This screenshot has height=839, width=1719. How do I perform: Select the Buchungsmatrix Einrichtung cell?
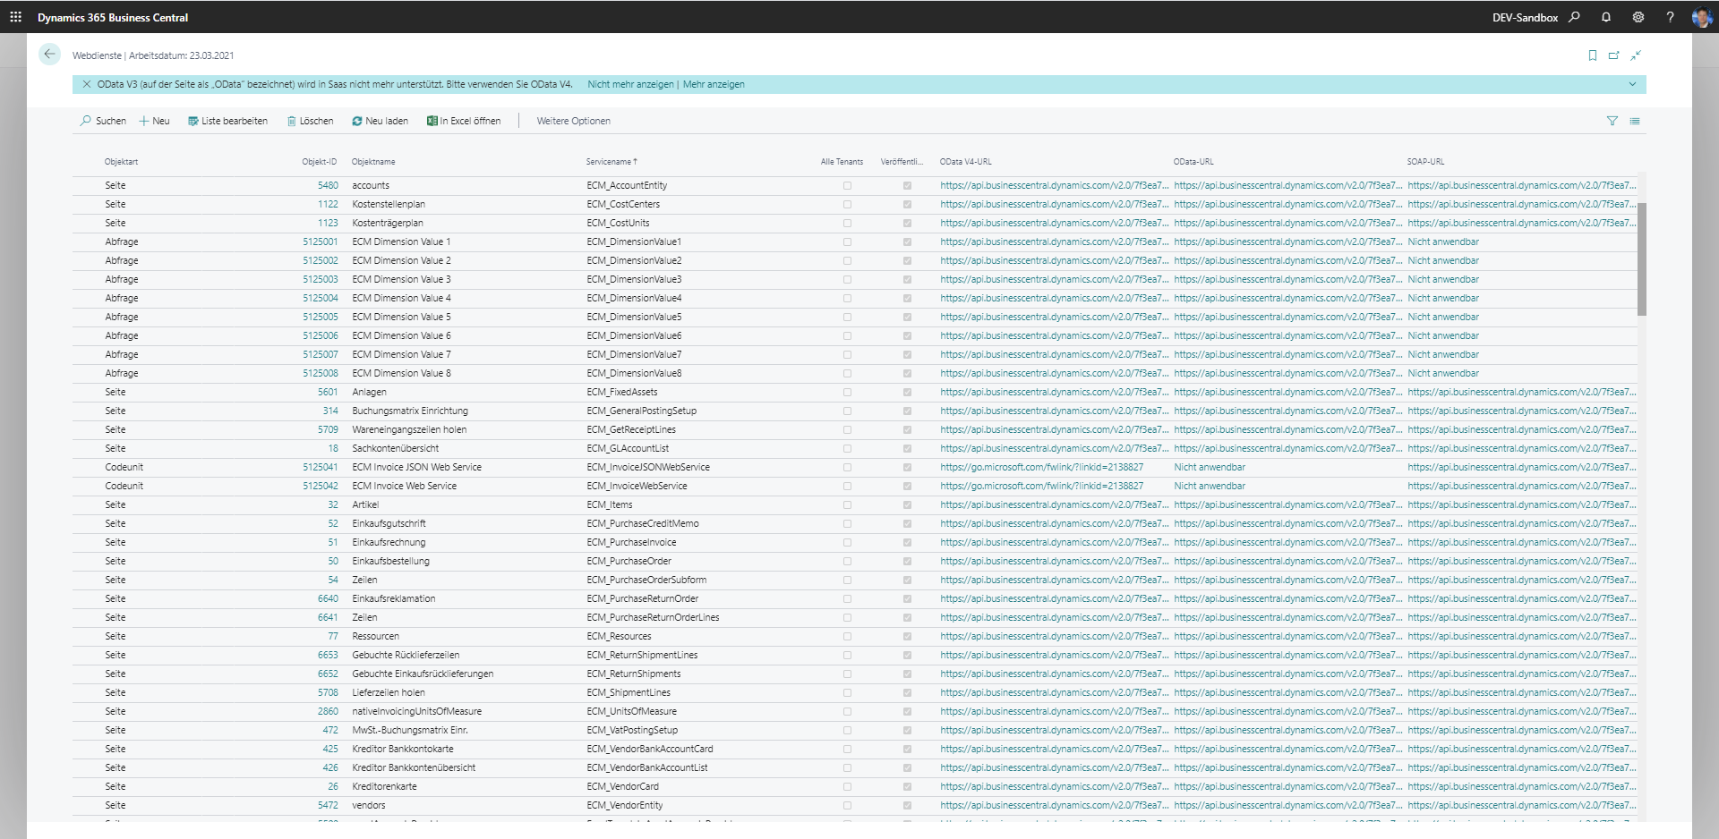coord(410,411)
